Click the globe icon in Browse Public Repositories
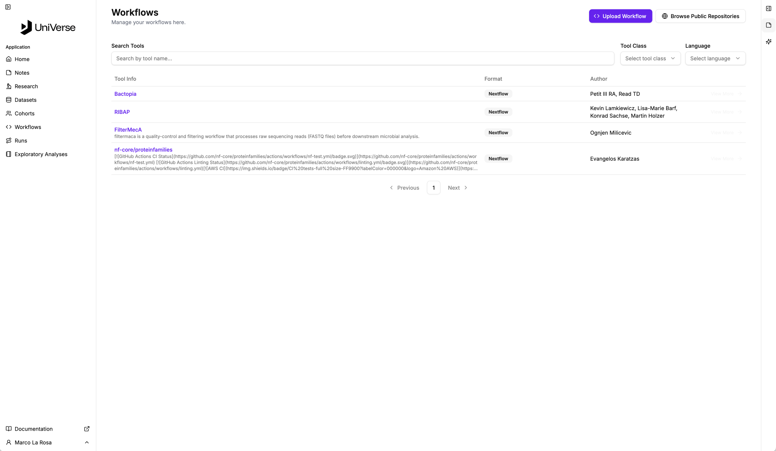The width and height of the screenshot is (776, 451). tap(665, 16)
